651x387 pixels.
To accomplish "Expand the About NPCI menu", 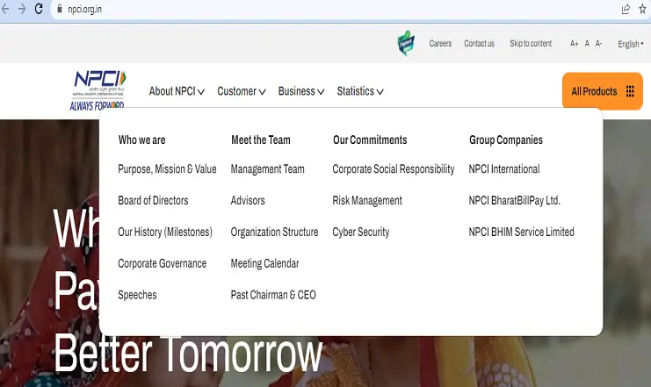I will (177, 91).
